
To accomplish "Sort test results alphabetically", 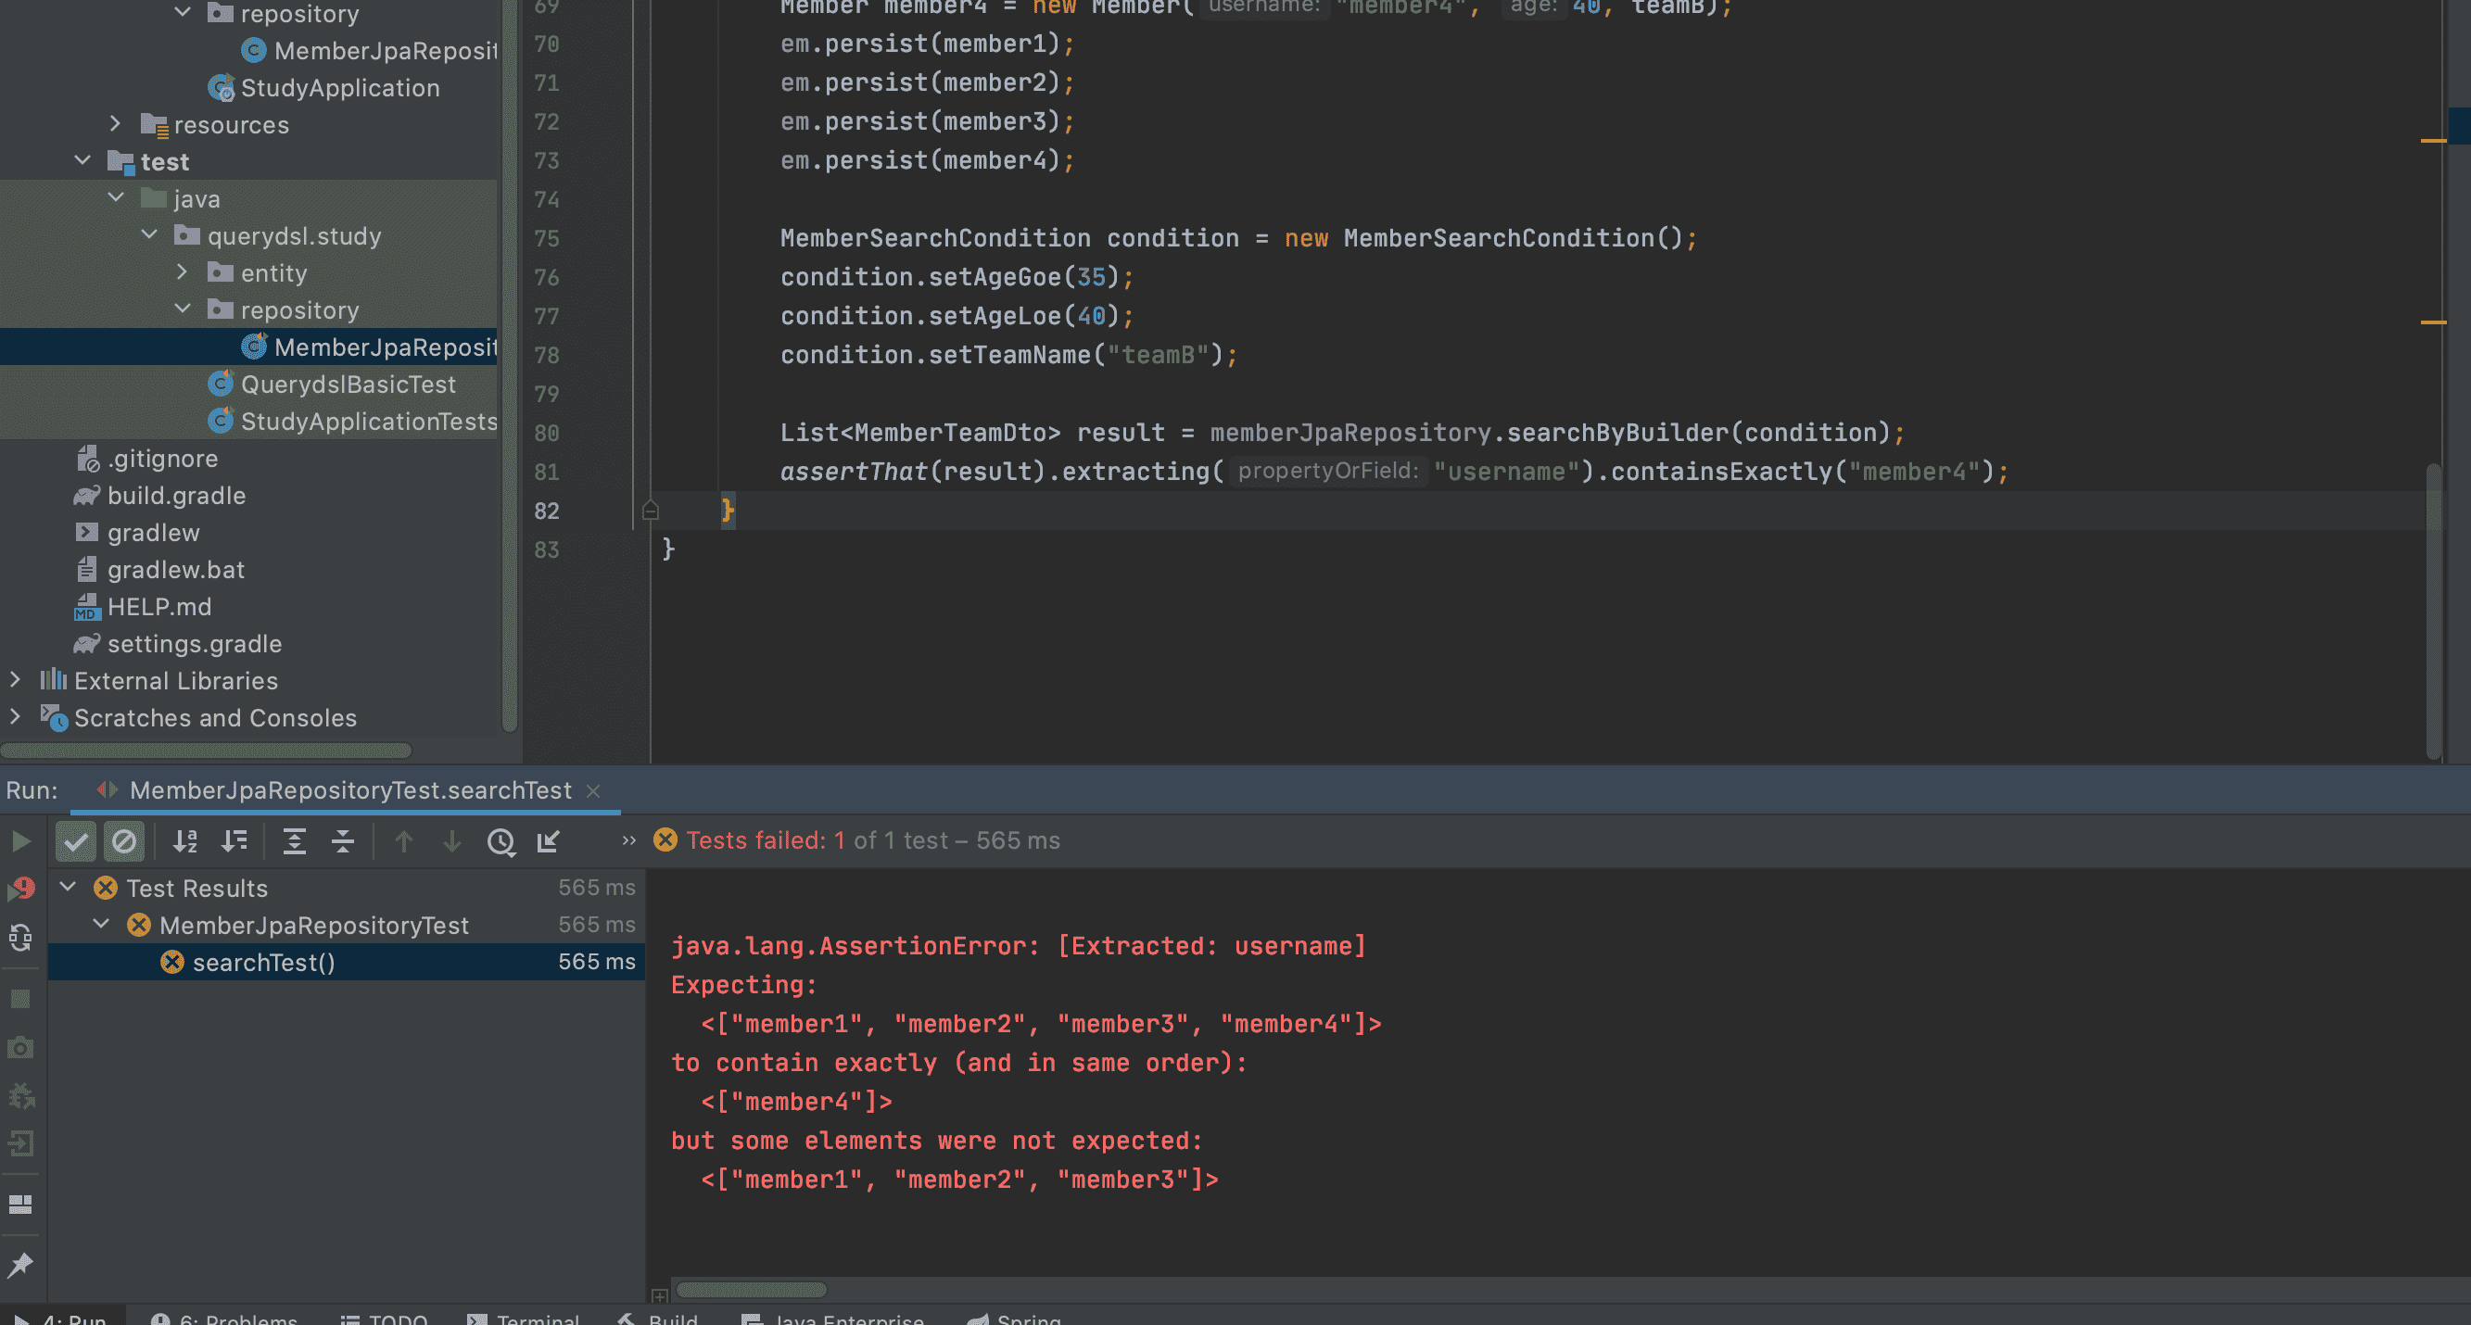I will pyautogui.click(x=185, y=841).
